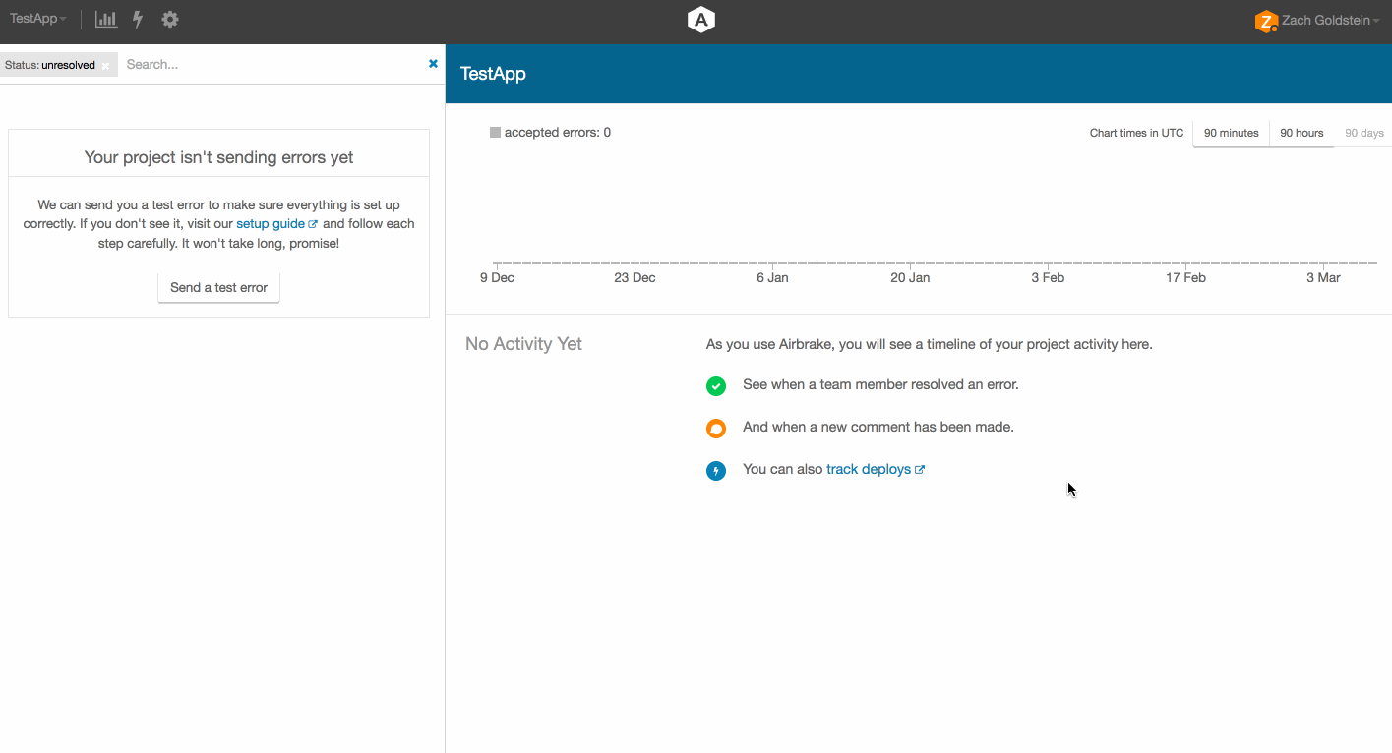Click the 9 Dec axis label
Viewport: 1392px width, 753px height.
(497, 278)
